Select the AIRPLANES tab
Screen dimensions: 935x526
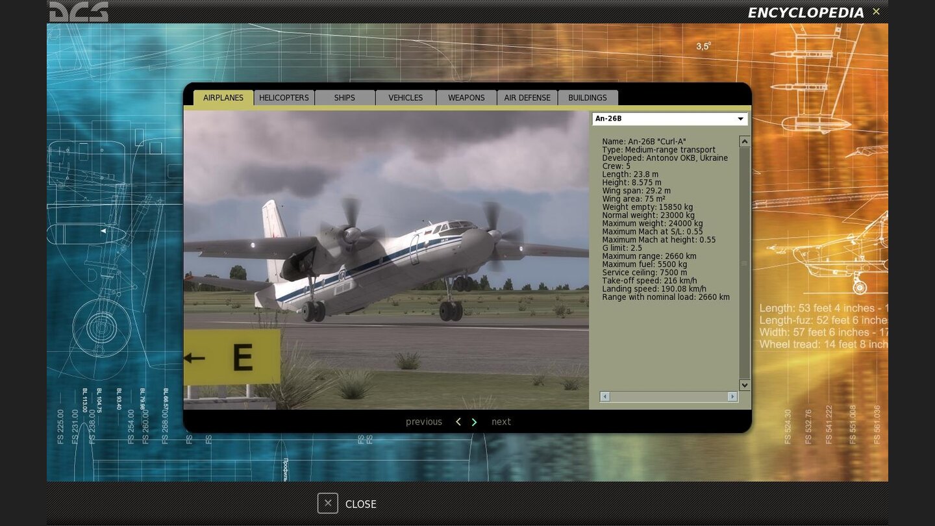(223, 98)
